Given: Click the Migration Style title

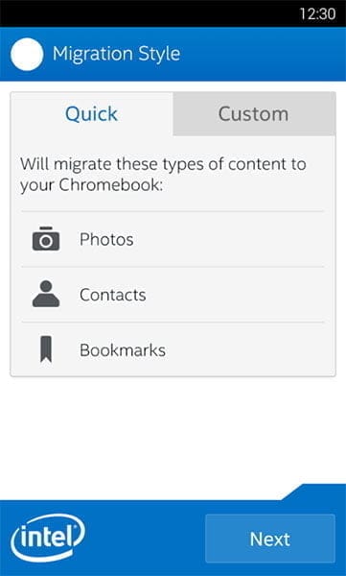Looking at the screenshot, I should point(116,54).
